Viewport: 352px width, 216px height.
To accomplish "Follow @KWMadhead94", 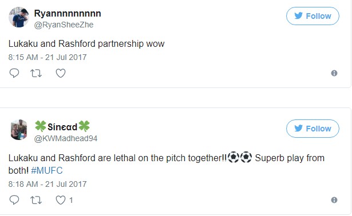I will click(313, 129).
